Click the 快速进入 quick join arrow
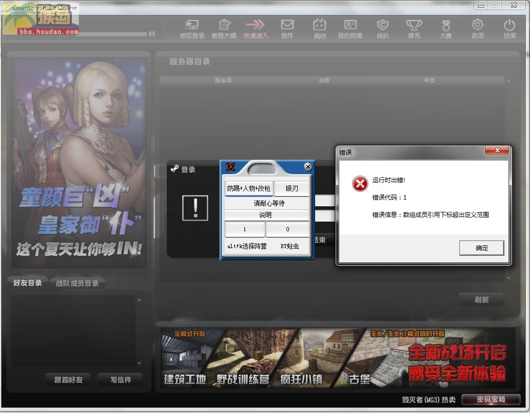 [x=256, y=29]
